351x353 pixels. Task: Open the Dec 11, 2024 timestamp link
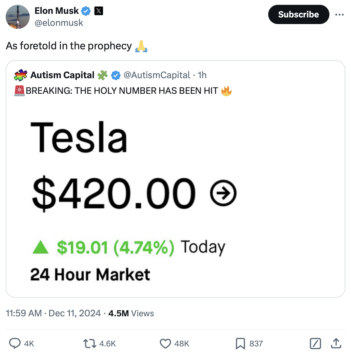(x=74, y=313)
